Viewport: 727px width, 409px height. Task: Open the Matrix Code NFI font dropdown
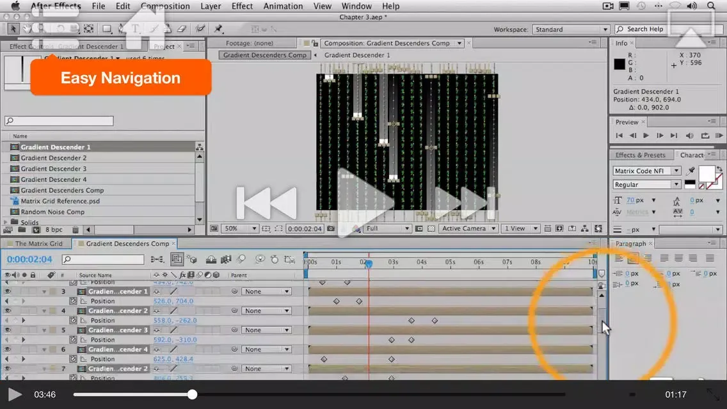(646, 171)
